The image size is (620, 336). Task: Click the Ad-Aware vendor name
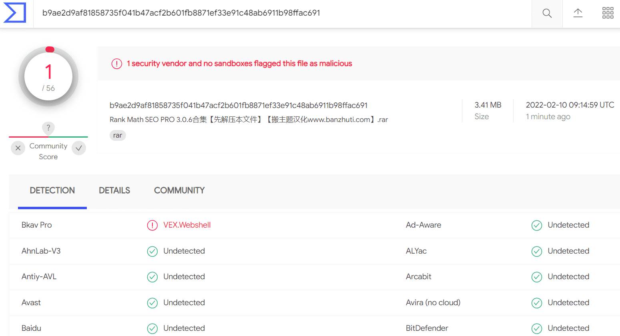point(424,225)
